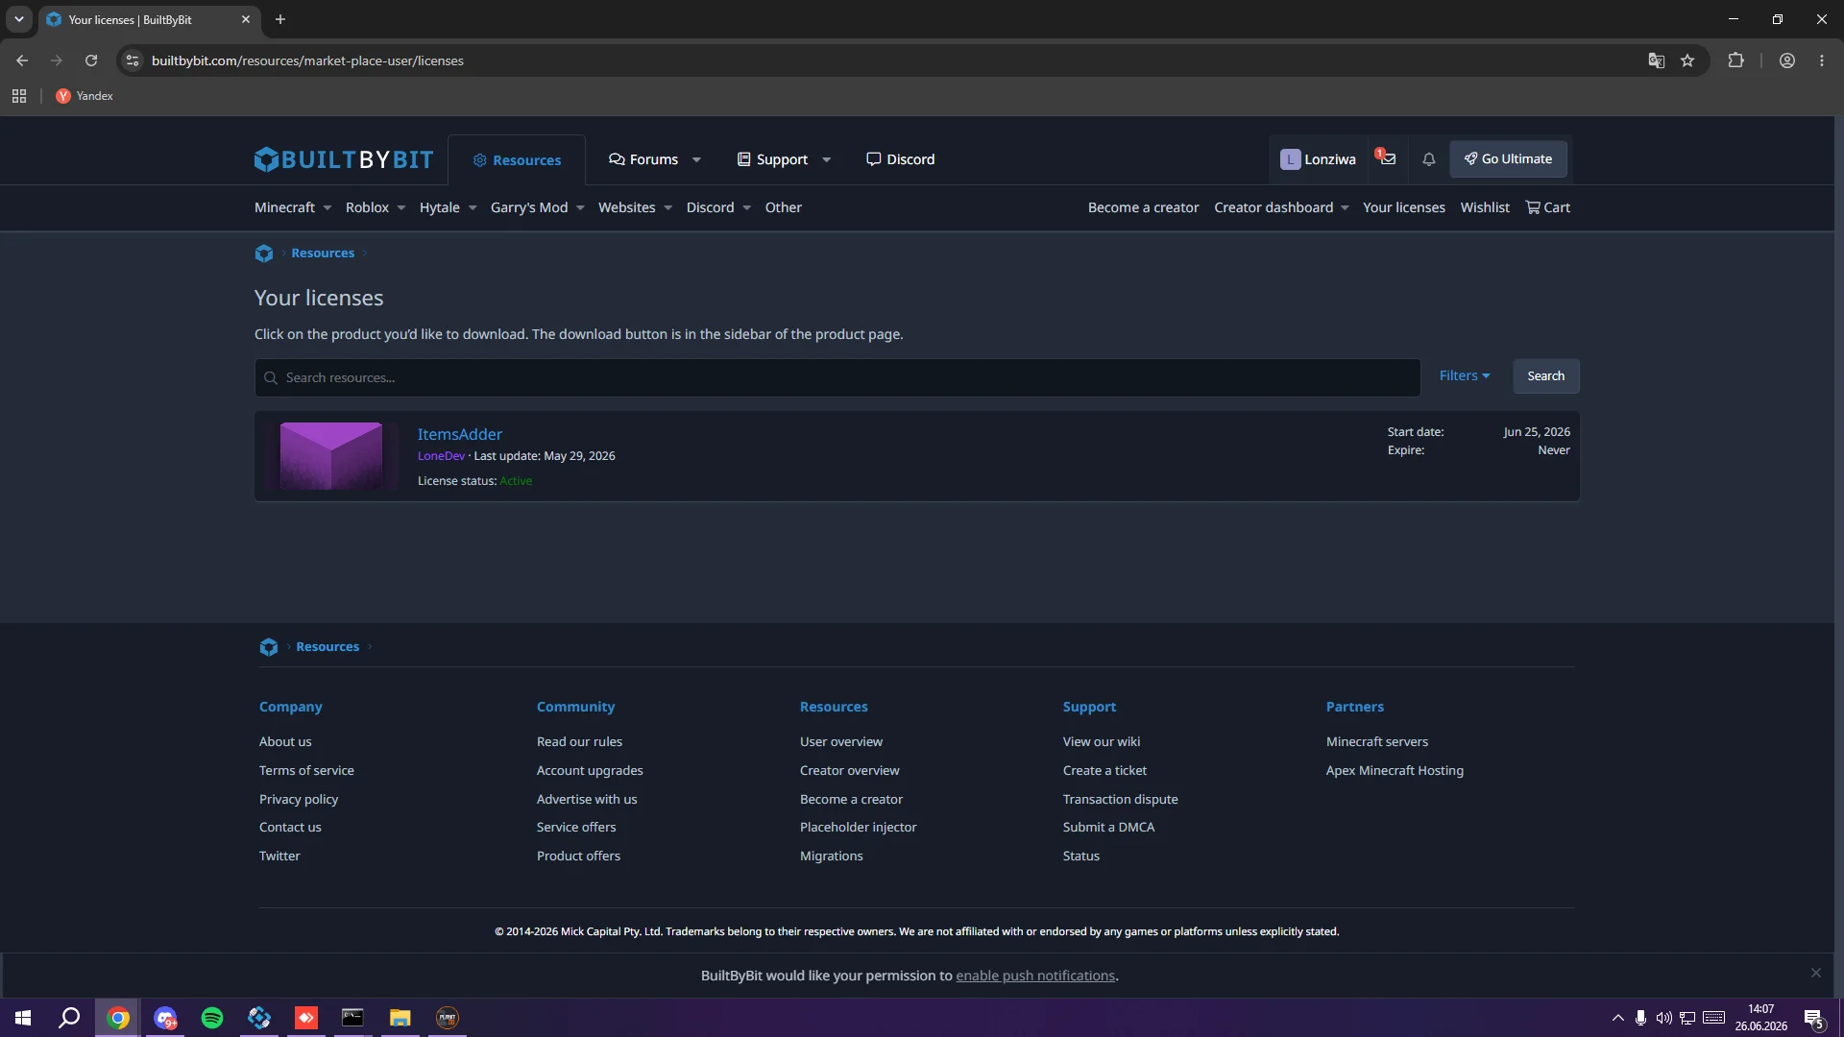
Task: Click the Lonziwa avatar icon
Action: [1290, 159]
